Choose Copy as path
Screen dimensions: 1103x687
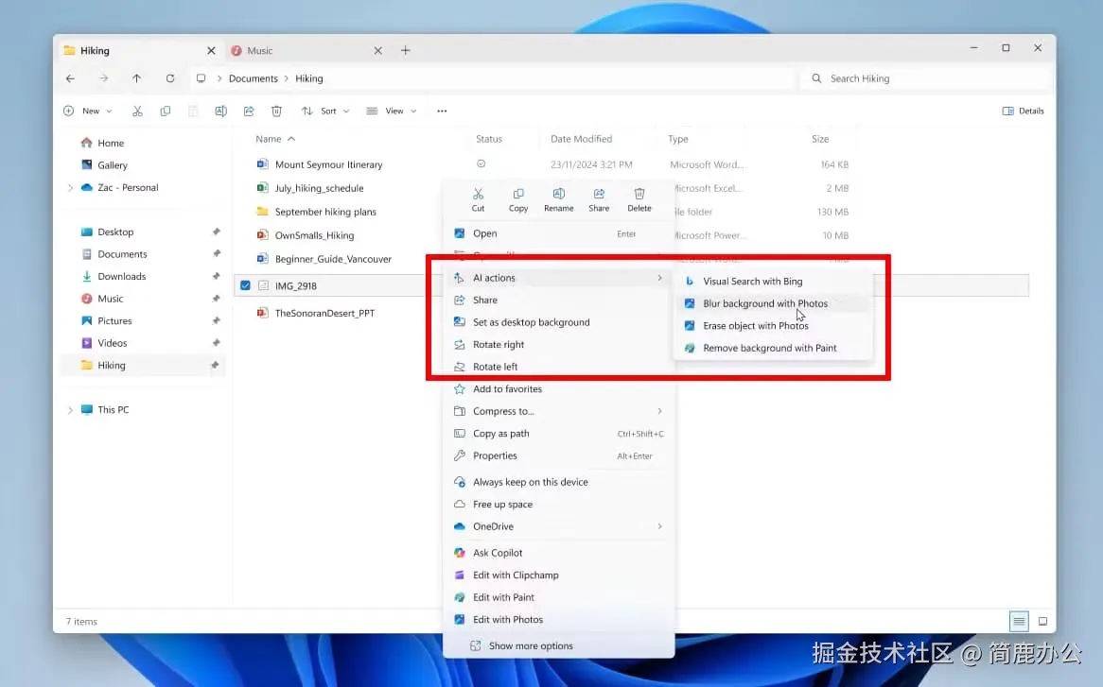coord(559,434)
